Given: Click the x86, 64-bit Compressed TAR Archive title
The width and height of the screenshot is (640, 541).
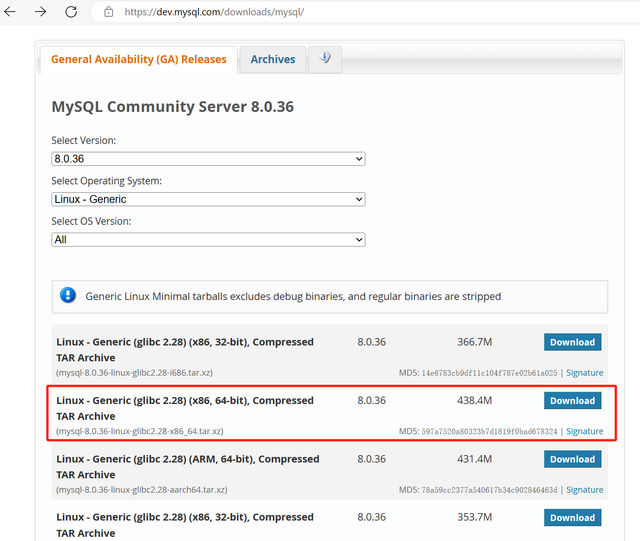Looking at the screenshot, I should pyautogui.click(x=185, y=408).
